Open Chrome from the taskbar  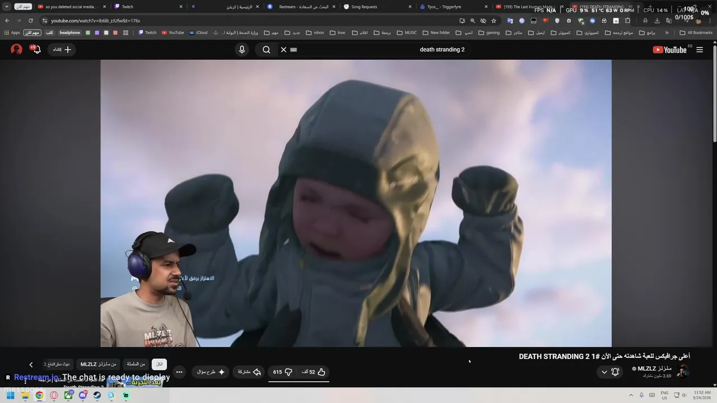click(x=39, y=396)
